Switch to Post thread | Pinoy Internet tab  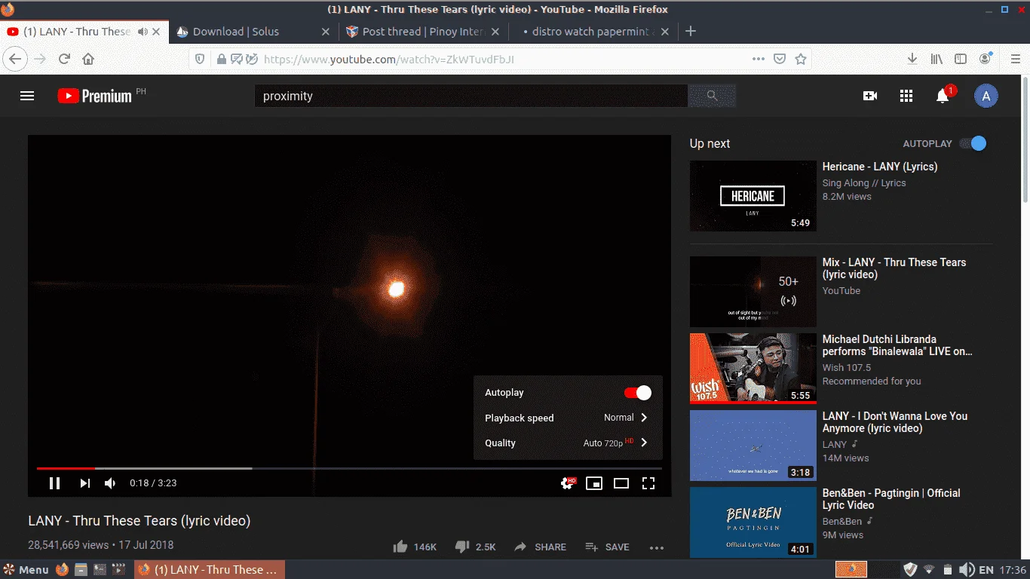(423, 32)
